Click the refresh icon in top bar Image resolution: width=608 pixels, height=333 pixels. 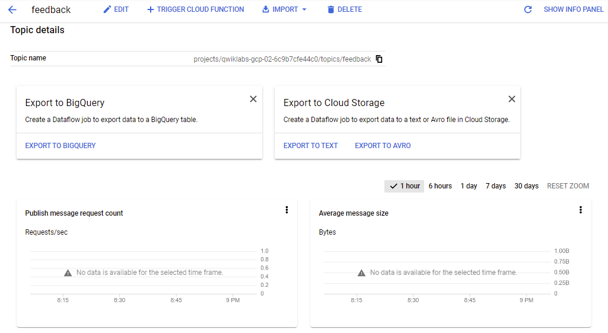coord(528,9)
